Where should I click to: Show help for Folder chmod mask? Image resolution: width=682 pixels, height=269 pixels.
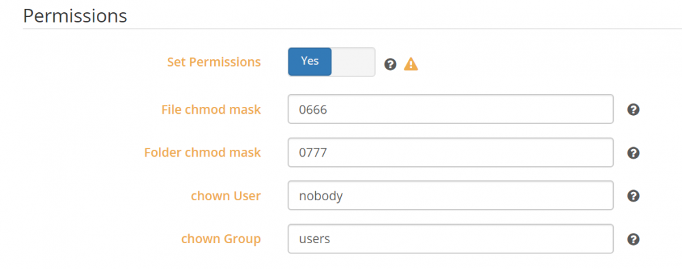click(x=634, y=153)
